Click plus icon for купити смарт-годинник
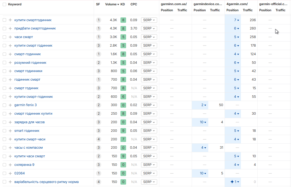Viewport: 291px width, 187px height. point(10,96)
